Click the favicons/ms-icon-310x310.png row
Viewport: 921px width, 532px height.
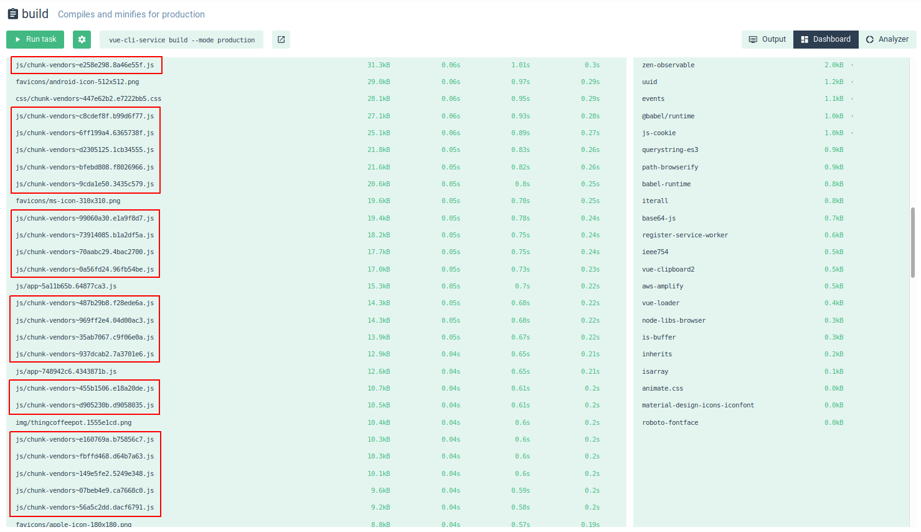click(68, 201)
